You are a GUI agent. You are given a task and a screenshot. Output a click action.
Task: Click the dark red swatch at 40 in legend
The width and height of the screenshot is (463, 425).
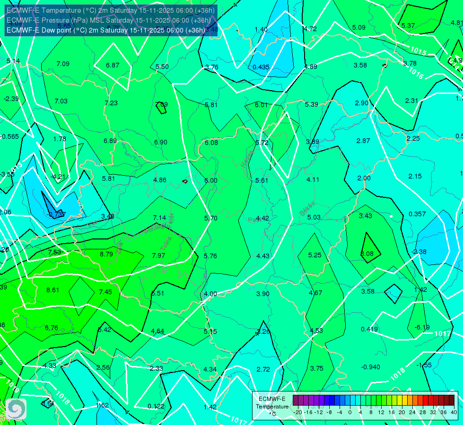pos(452,400)
